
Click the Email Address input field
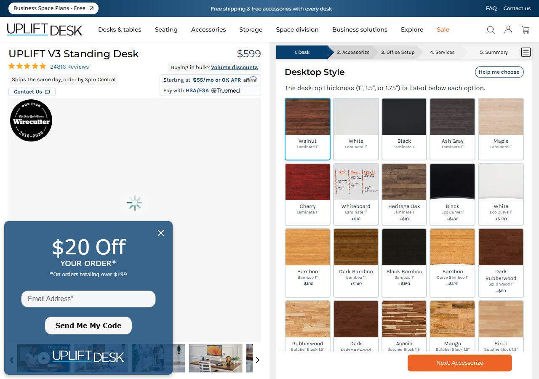[88, 299]
